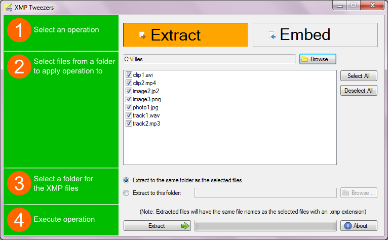Select the Embed operation button
The width and height of the screenshot is (388, 240).
(x=315, y=35)
